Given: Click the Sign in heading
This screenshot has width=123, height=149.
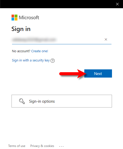Looking at the screenshot, I should pyautogui.click(x=21, y=29).
